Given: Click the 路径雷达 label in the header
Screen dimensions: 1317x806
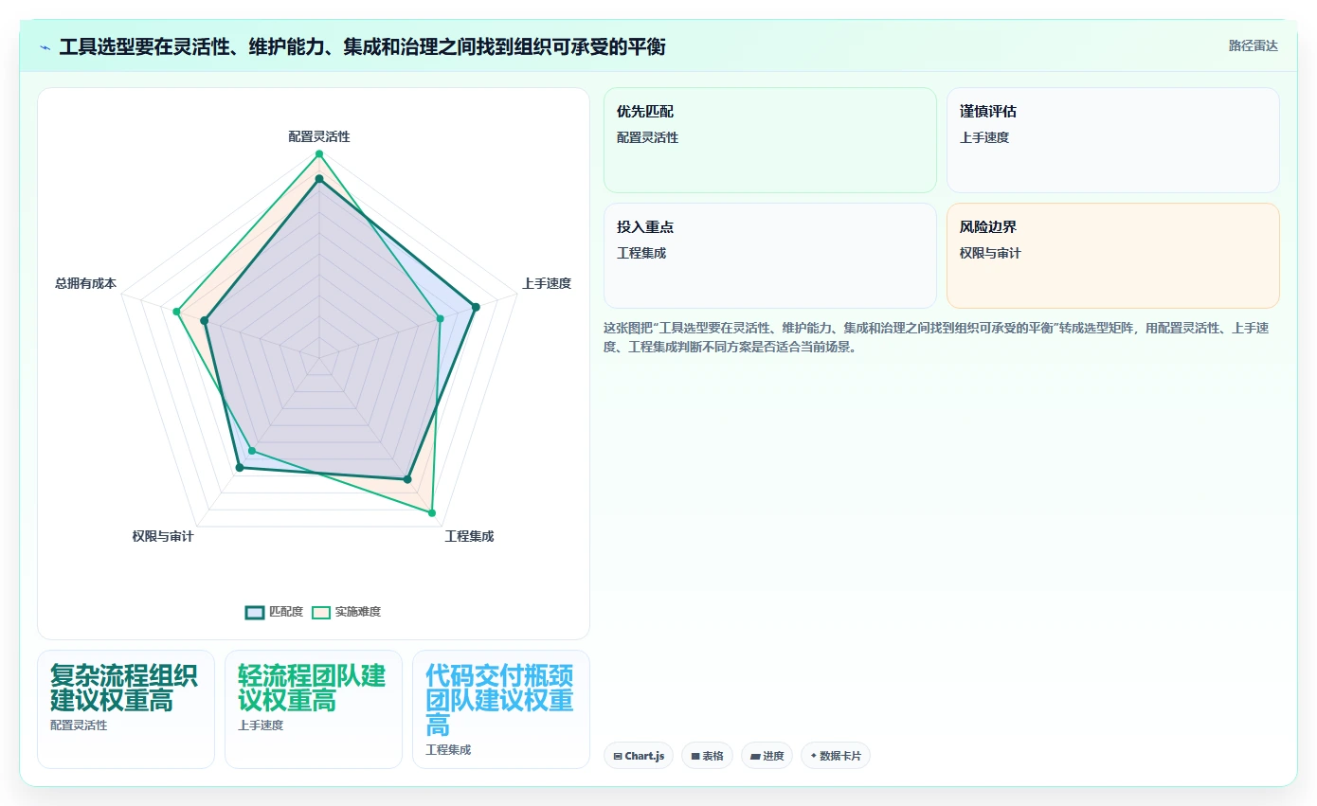Looking at the screenshot, I should (1253, 45).
